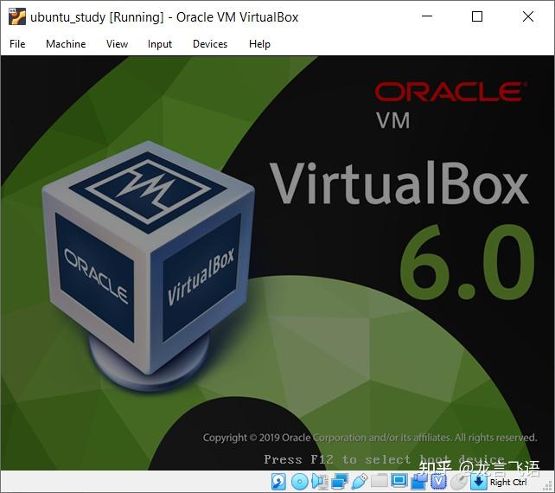Click the window resize grip in status bar
This screenshot has width=555, height=493.
click(x=545, y=486)
